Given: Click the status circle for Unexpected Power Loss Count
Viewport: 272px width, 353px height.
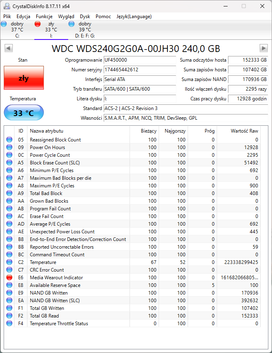Looking at the screenshot, I should 9,231.
